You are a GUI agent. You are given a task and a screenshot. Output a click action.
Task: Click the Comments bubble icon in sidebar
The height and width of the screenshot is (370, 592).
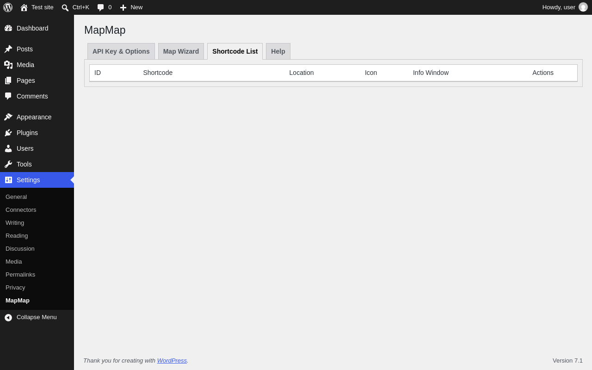[8, 96]
